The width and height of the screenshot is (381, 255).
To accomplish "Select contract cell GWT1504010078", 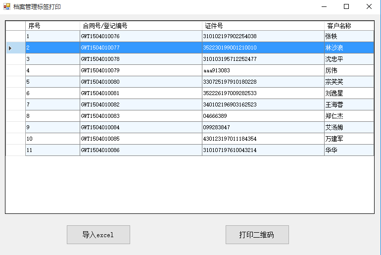I will (141, 59).
